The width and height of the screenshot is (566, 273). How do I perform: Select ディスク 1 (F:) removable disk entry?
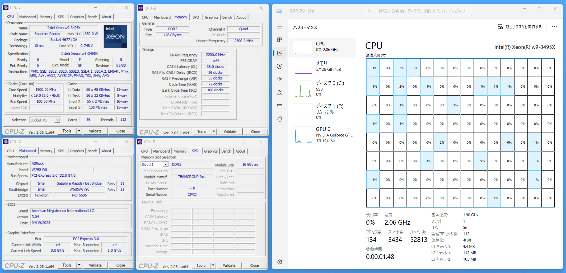tap(323, 111)
